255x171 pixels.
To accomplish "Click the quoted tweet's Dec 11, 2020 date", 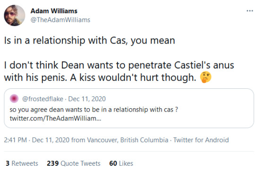I will pyautogui.click(x=87, y=99).
